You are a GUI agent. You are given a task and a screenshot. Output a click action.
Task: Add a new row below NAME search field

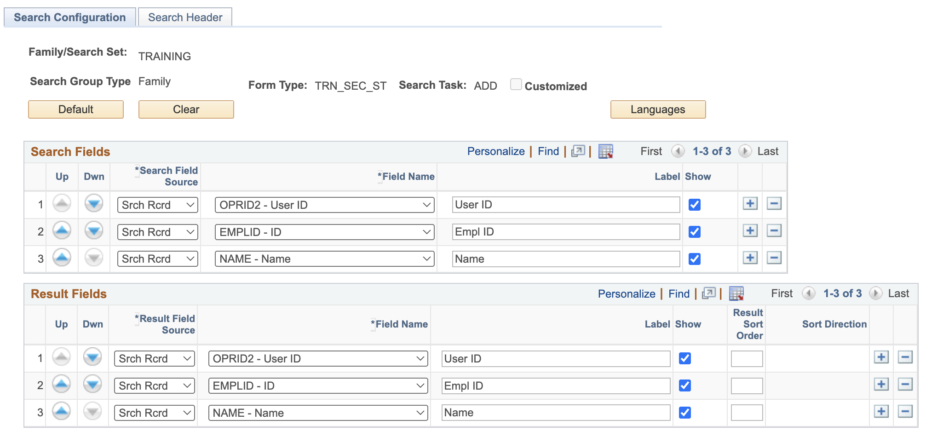click(x=750, y=258)
